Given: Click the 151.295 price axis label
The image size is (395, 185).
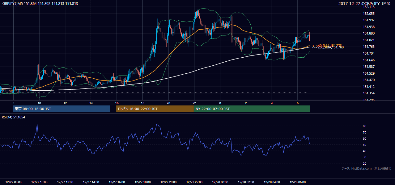Looking at the screenshot, I should click(369, 100).
